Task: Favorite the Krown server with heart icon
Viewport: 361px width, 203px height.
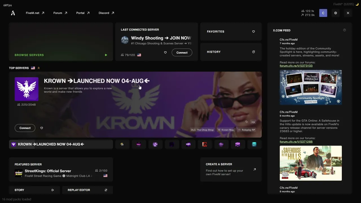Action: tap(41, 128)
